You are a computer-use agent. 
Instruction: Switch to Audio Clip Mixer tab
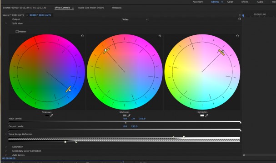point(91,8)
